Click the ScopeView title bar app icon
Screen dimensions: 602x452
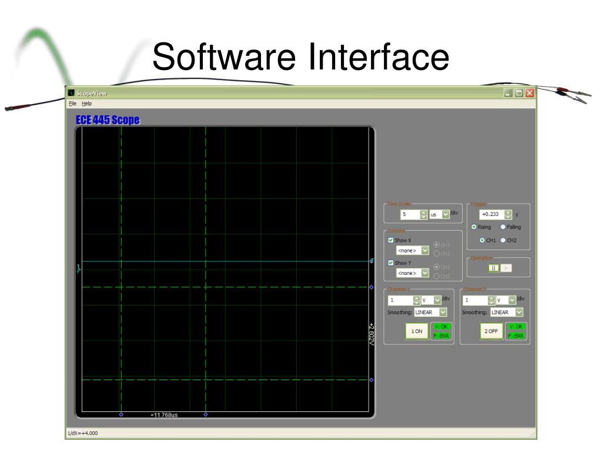point(71,92)
